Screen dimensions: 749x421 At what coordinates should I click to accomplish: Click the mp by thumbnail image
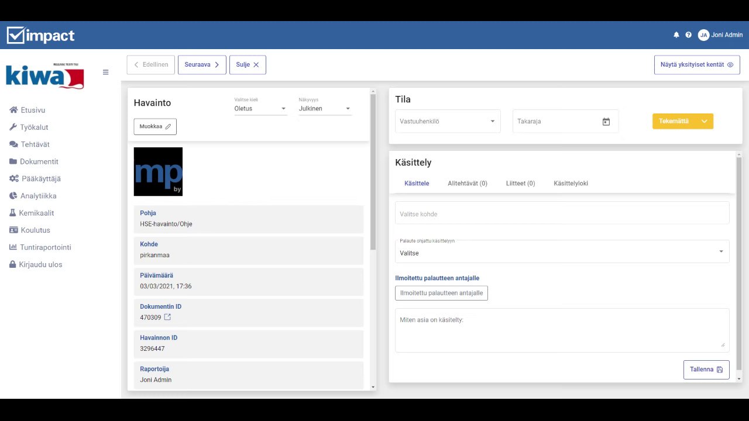click(x=158, y=171)
